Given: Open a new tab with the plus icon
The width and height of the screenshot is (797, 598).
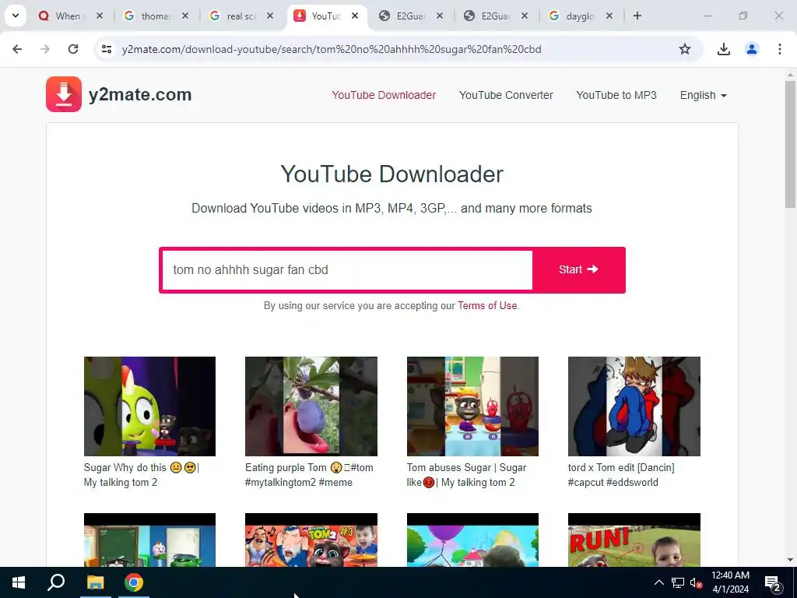Looking at the screenshot, I should [637, 16].
